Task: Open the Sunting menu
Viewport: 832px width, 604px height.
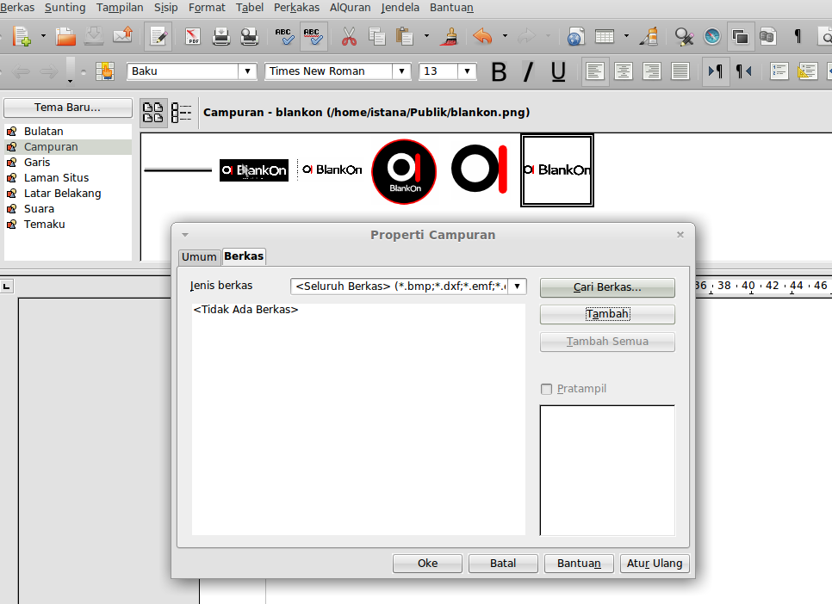Action: coord(65,8)
